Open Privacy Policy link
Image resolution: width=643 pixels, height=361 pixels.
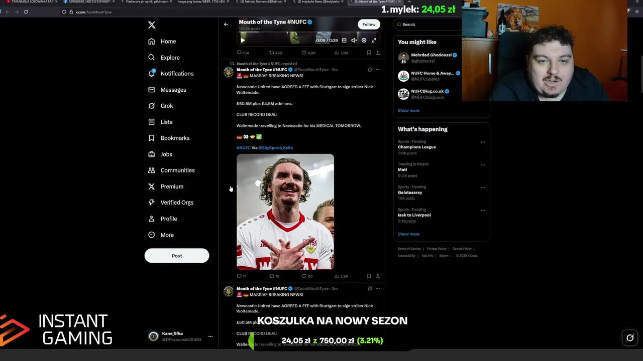(437, 249)
